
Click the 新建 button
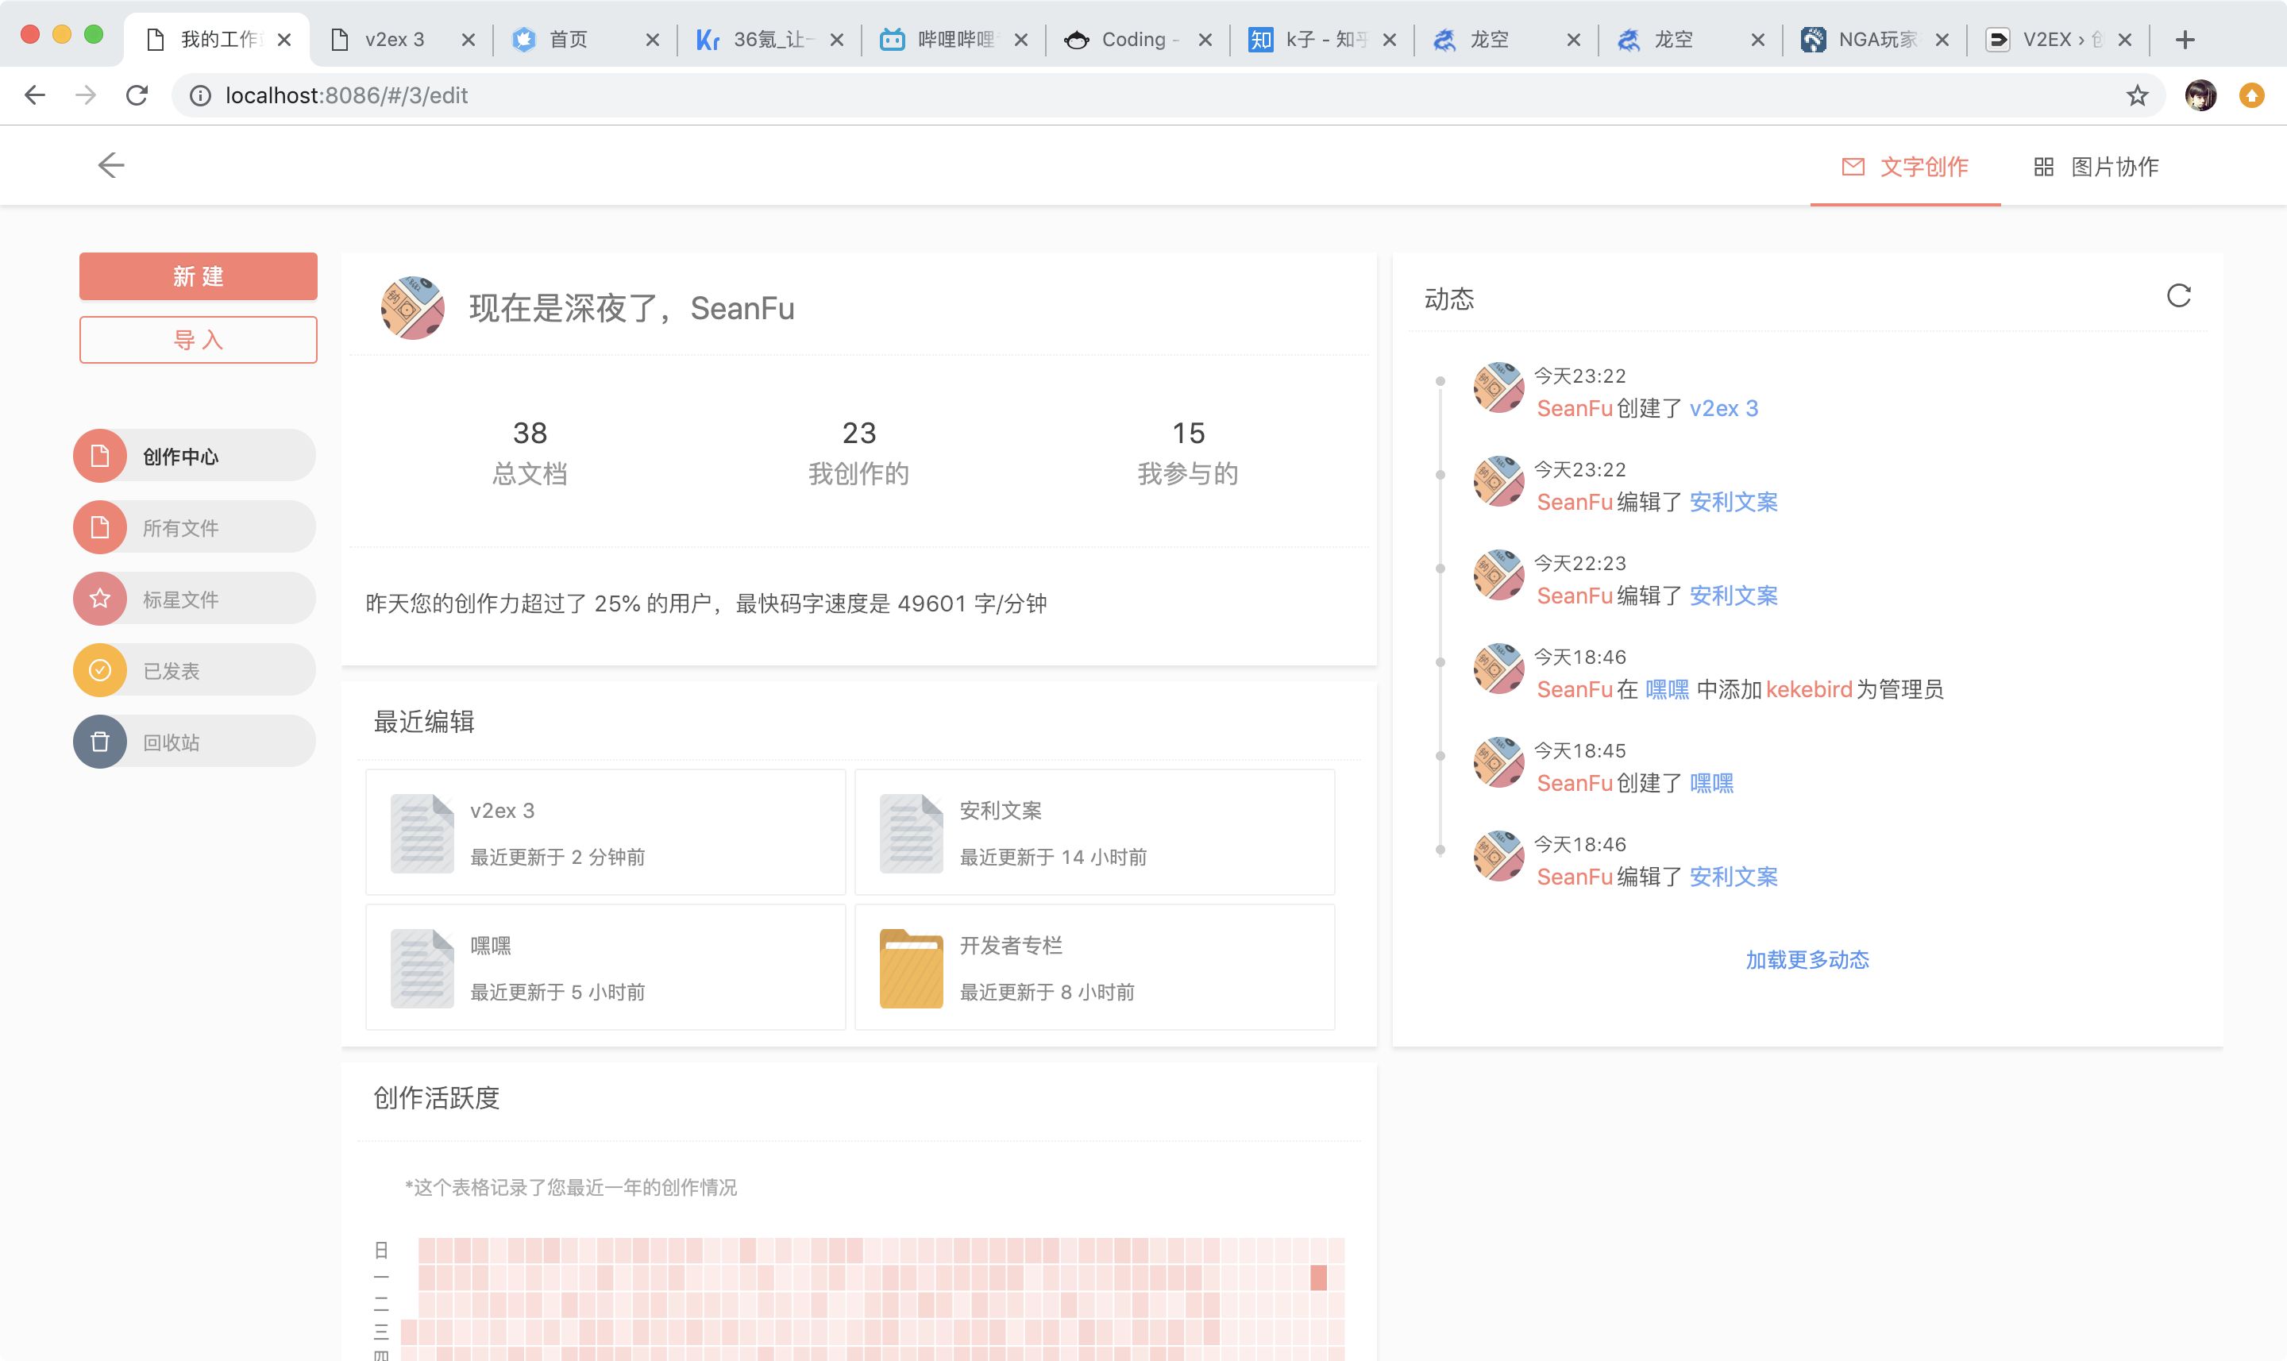[x=198, y=276]
